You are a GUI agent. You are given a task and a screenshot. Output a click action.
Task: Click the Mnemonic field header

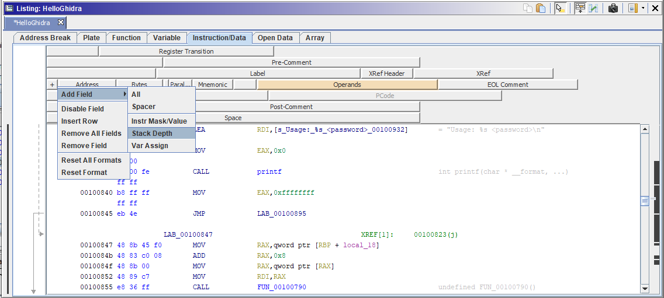click(213, 85)
